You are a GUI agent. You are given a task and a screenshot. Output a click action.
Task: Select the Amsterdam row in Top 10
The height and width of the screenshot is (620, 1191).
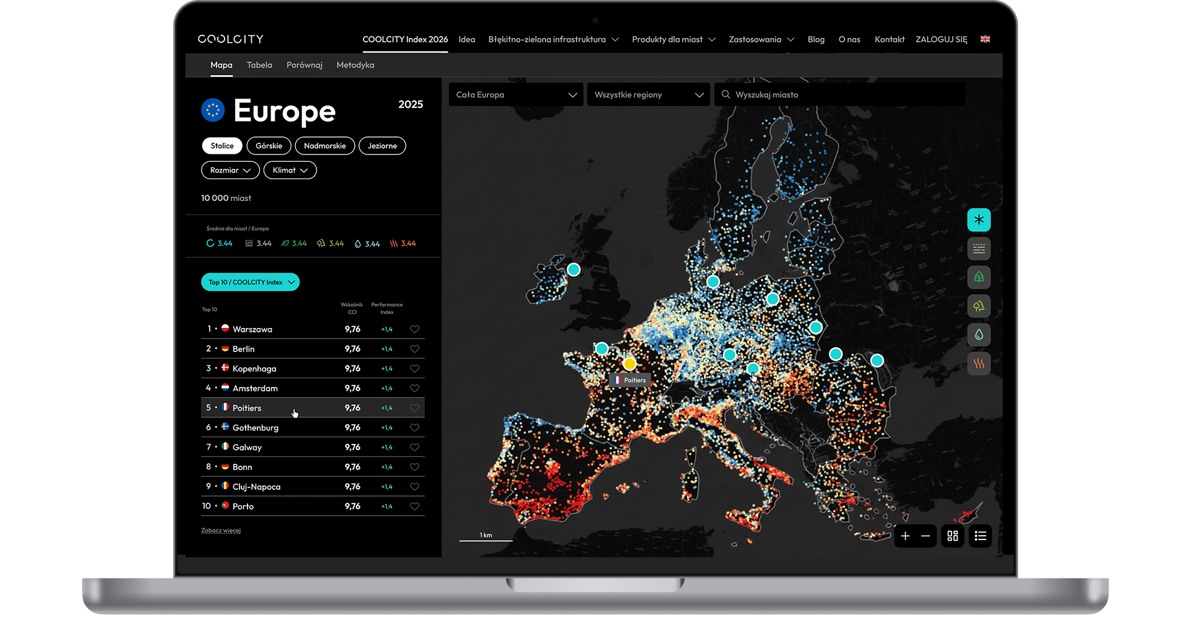pyautogui.click(x=313, y=388)
